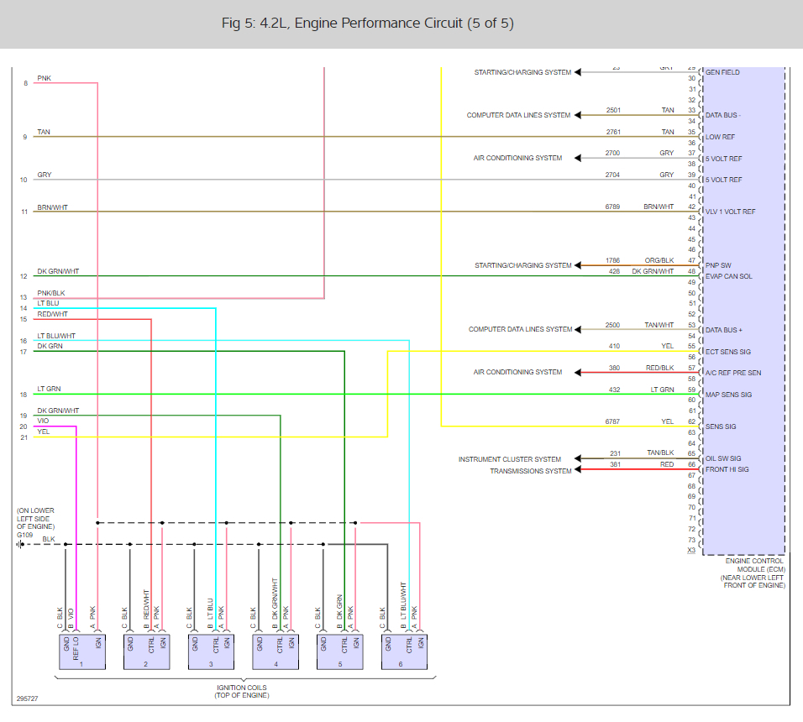The width and height of the screenshot is (803, 722).
Task: Click the Starting/Charging System label near PNP SW
Action: click(x=522, y=265)
